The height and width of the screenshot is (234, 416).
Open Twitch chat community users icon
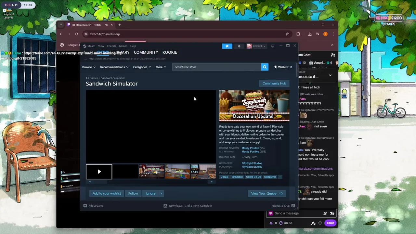pos(333,55)
